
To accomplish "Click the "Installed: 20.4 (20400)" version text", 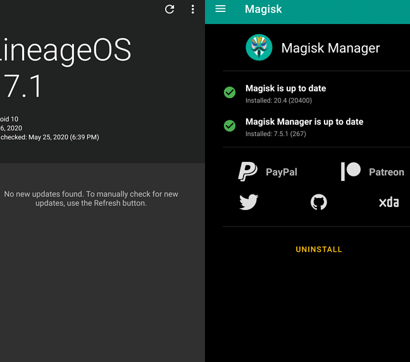I will point(278,101).
